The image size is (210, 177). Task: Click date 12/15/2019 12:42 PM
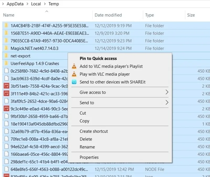[x=114, y=169]
